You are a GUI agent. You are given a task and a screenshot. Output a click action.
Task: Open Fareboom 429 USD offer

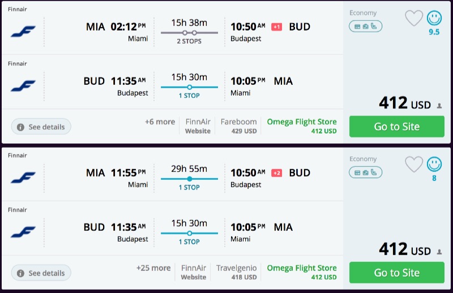click(x=238, y=126)
